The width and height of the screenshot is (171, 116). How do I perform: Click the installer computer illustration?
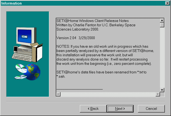click(x=27, y=45)
